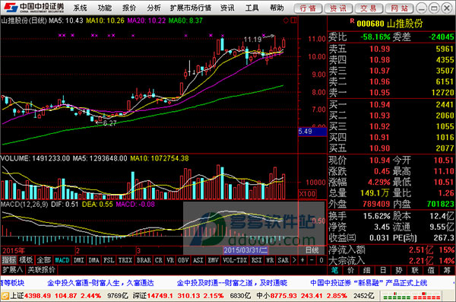Click the China Investment Securities logo
The image size is (456, 302).
(33, 8)
